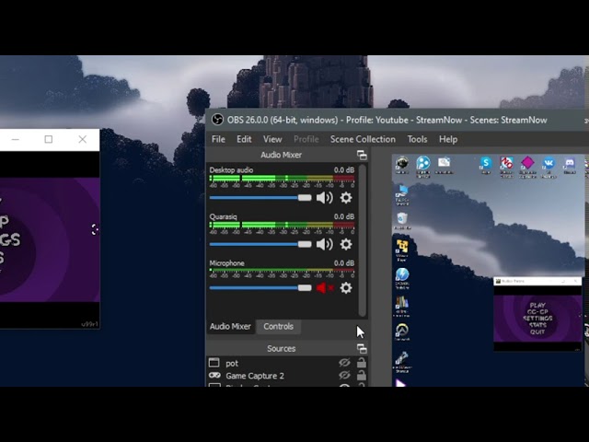Click the Desktop audio level meter
Screen dimensions: 589x442
[x=282, y=178]
